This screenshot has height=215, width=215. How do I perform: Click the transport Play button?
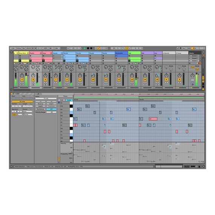pyautogui.click(x=85, y=48)
